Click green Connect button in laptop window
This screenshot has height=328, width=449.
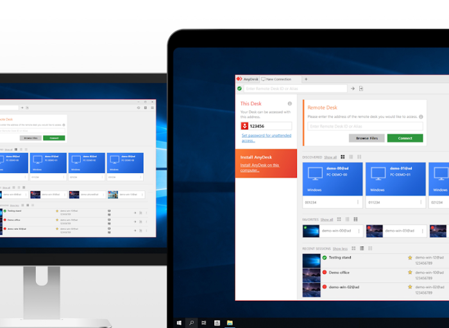pyautogui.click(x=405, y=138)
